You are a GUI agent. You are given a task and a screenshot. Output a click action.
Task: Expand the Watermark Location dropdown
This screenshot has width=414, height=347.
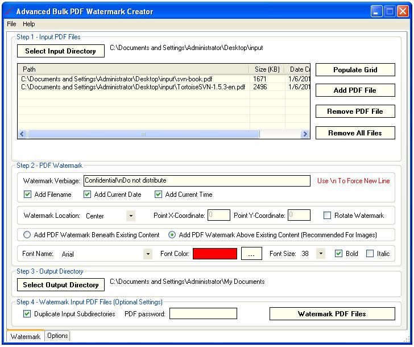point(131,216)
